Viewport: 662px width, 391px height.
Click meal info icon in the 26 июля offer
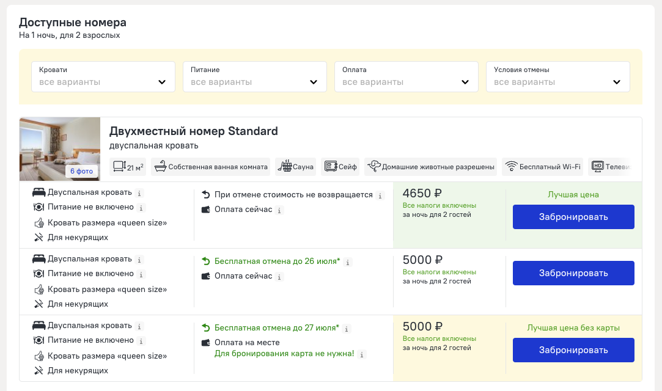141,274
